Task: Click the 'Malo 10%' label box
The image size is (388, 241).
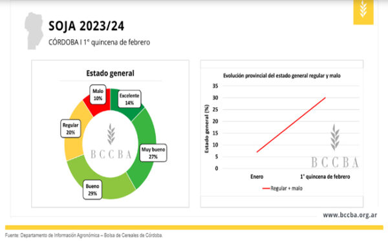Action: (x=98, y=95)
